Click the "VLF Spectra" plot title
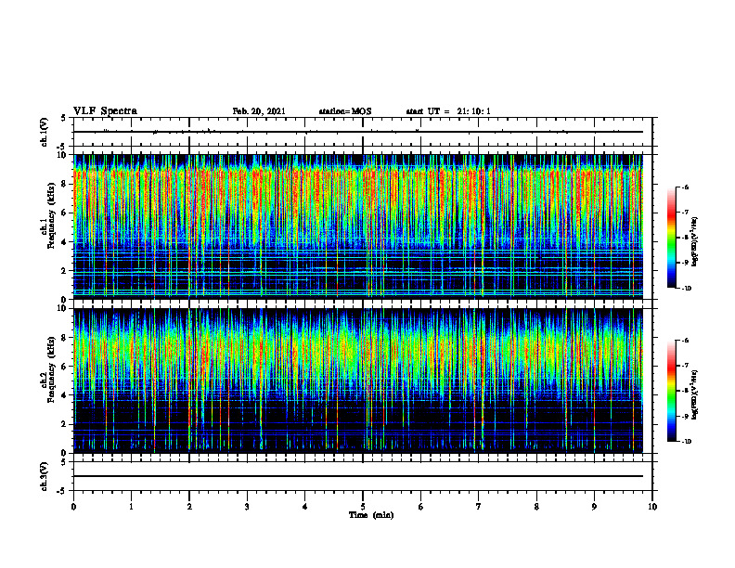 [105, 111]
